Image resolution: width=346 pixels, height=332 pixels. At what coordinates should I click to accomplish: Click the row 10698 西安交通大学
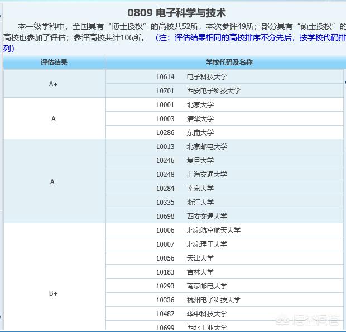pyautogui.click(x=224, y=216)
